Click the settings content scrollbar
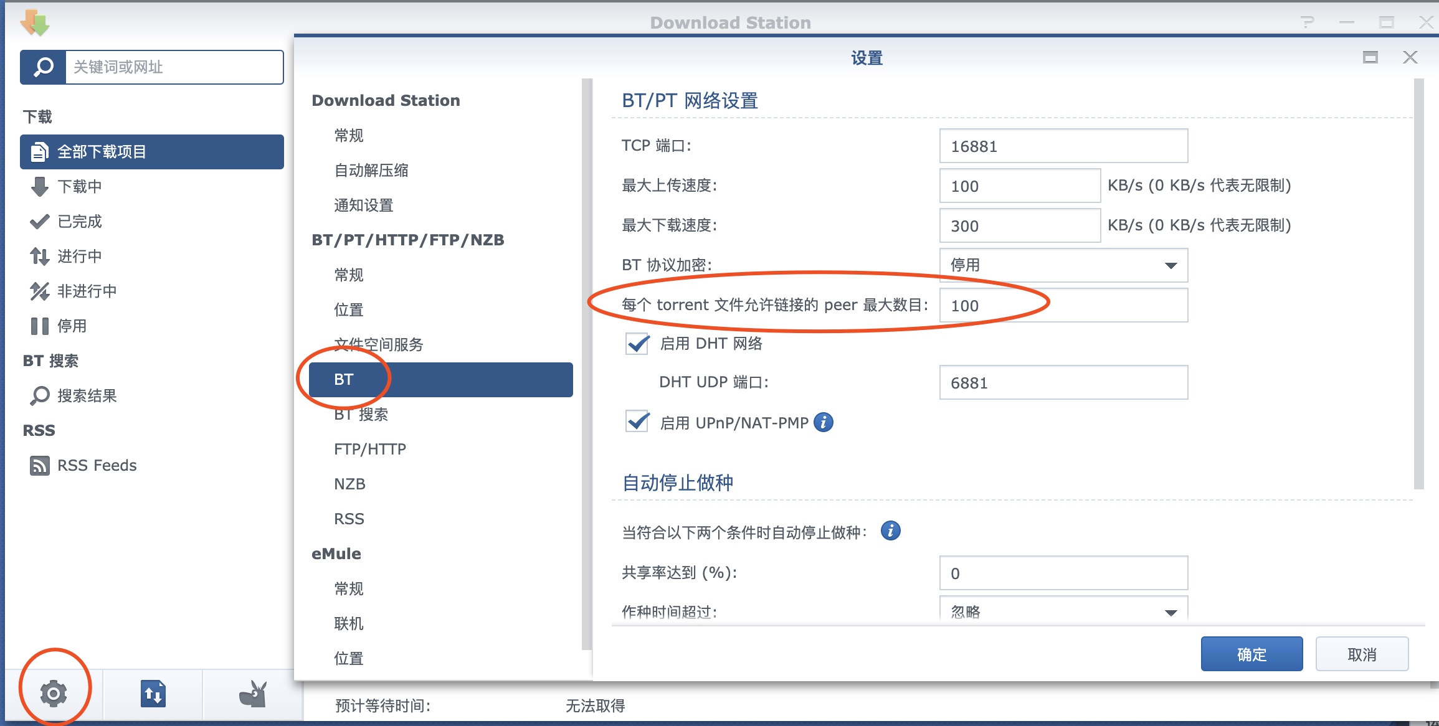This screenshot has height=726, width=1439. pyautogui.click(x=1419, y=284)
